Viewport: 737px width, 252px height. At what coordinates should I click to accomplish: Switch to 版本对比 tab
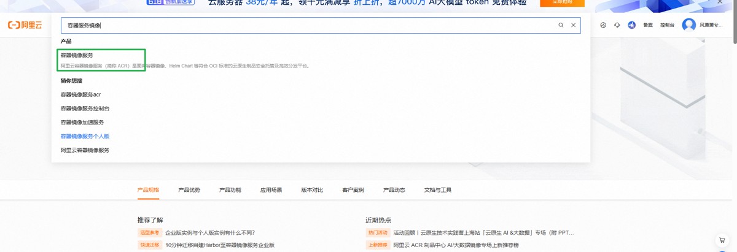point(312,190)
